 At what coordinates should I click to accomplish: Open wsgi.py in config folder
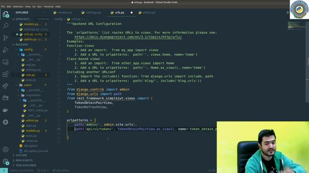[x=30, y=80]
